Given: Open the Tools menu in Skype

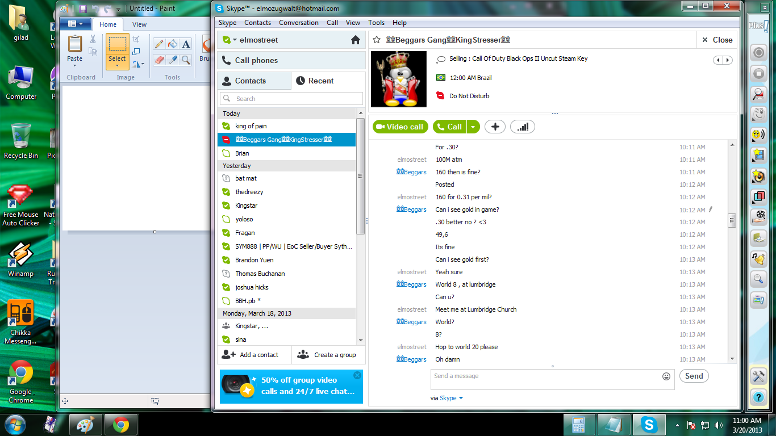Looking at the screenshot, I should coord(376,23).
